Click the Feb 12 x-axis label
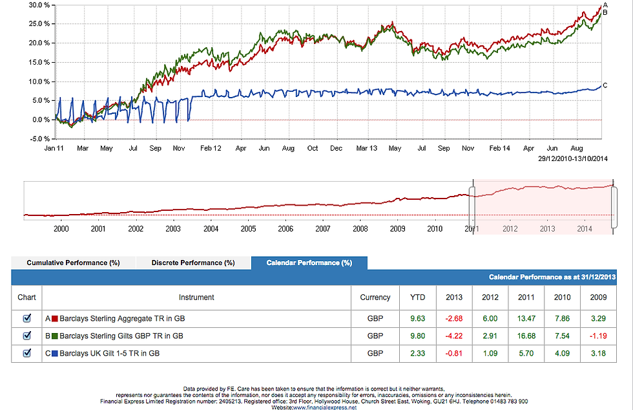Viewport: 633px width, 410px height. (x=211, y=148)
